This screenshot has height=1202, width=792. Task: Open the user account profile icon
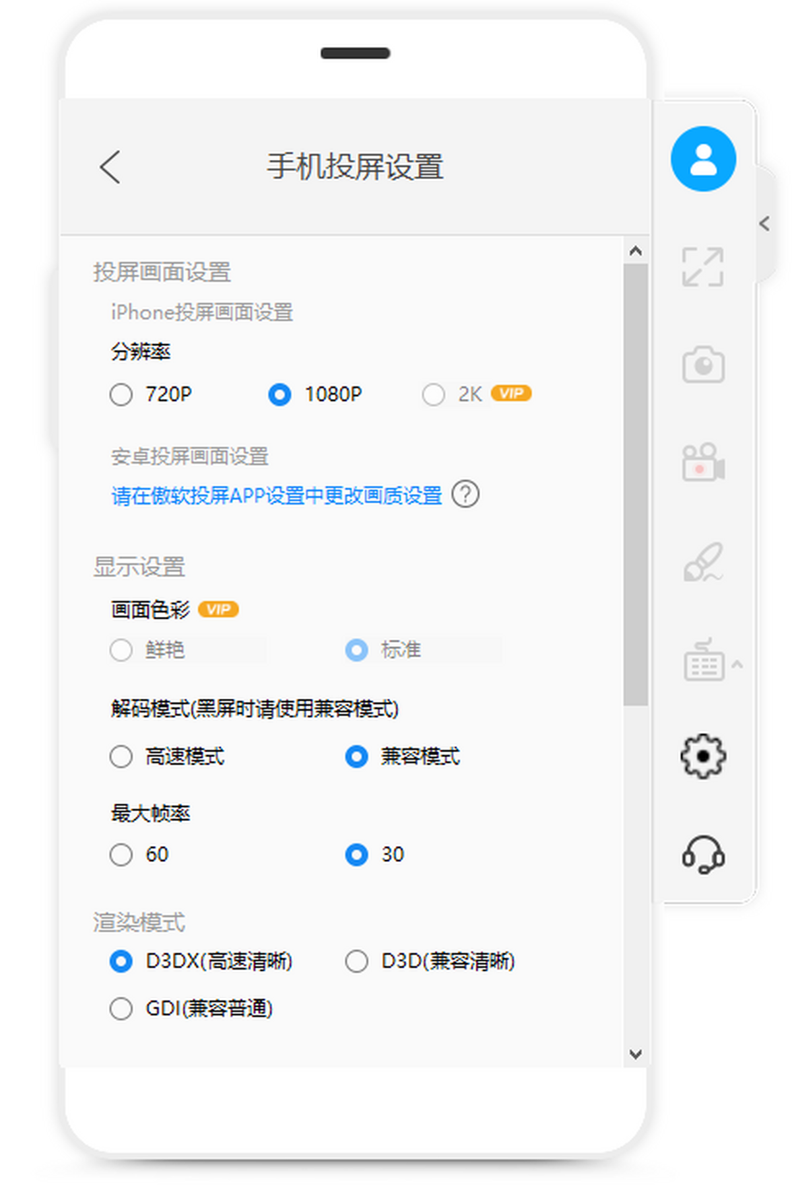[x=703, y=159]
